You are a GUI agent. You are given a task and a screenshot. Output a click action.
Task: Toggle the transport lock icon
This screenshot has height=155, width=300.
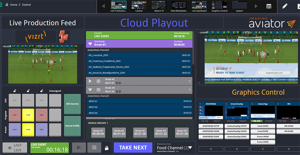click(x=107, y=148)
